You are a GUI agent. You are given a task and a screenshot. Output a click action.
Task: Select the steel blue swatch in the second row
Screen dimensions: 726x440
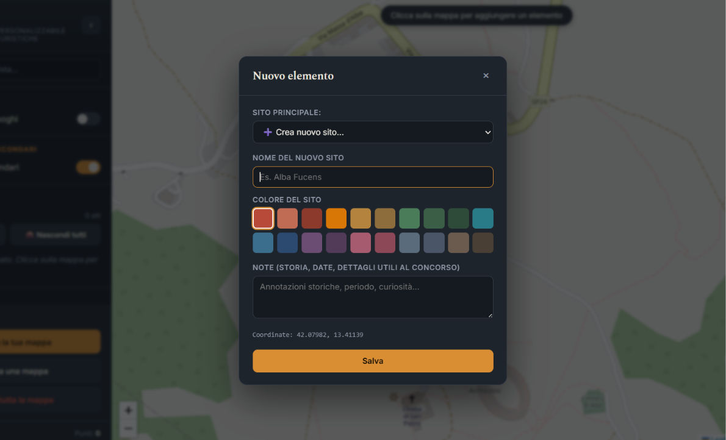click(263, 243)
